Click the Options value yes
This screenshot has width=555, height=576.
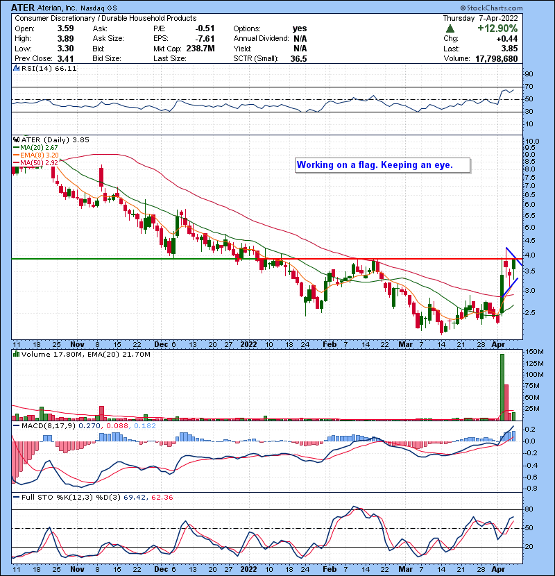click(300, 28)
